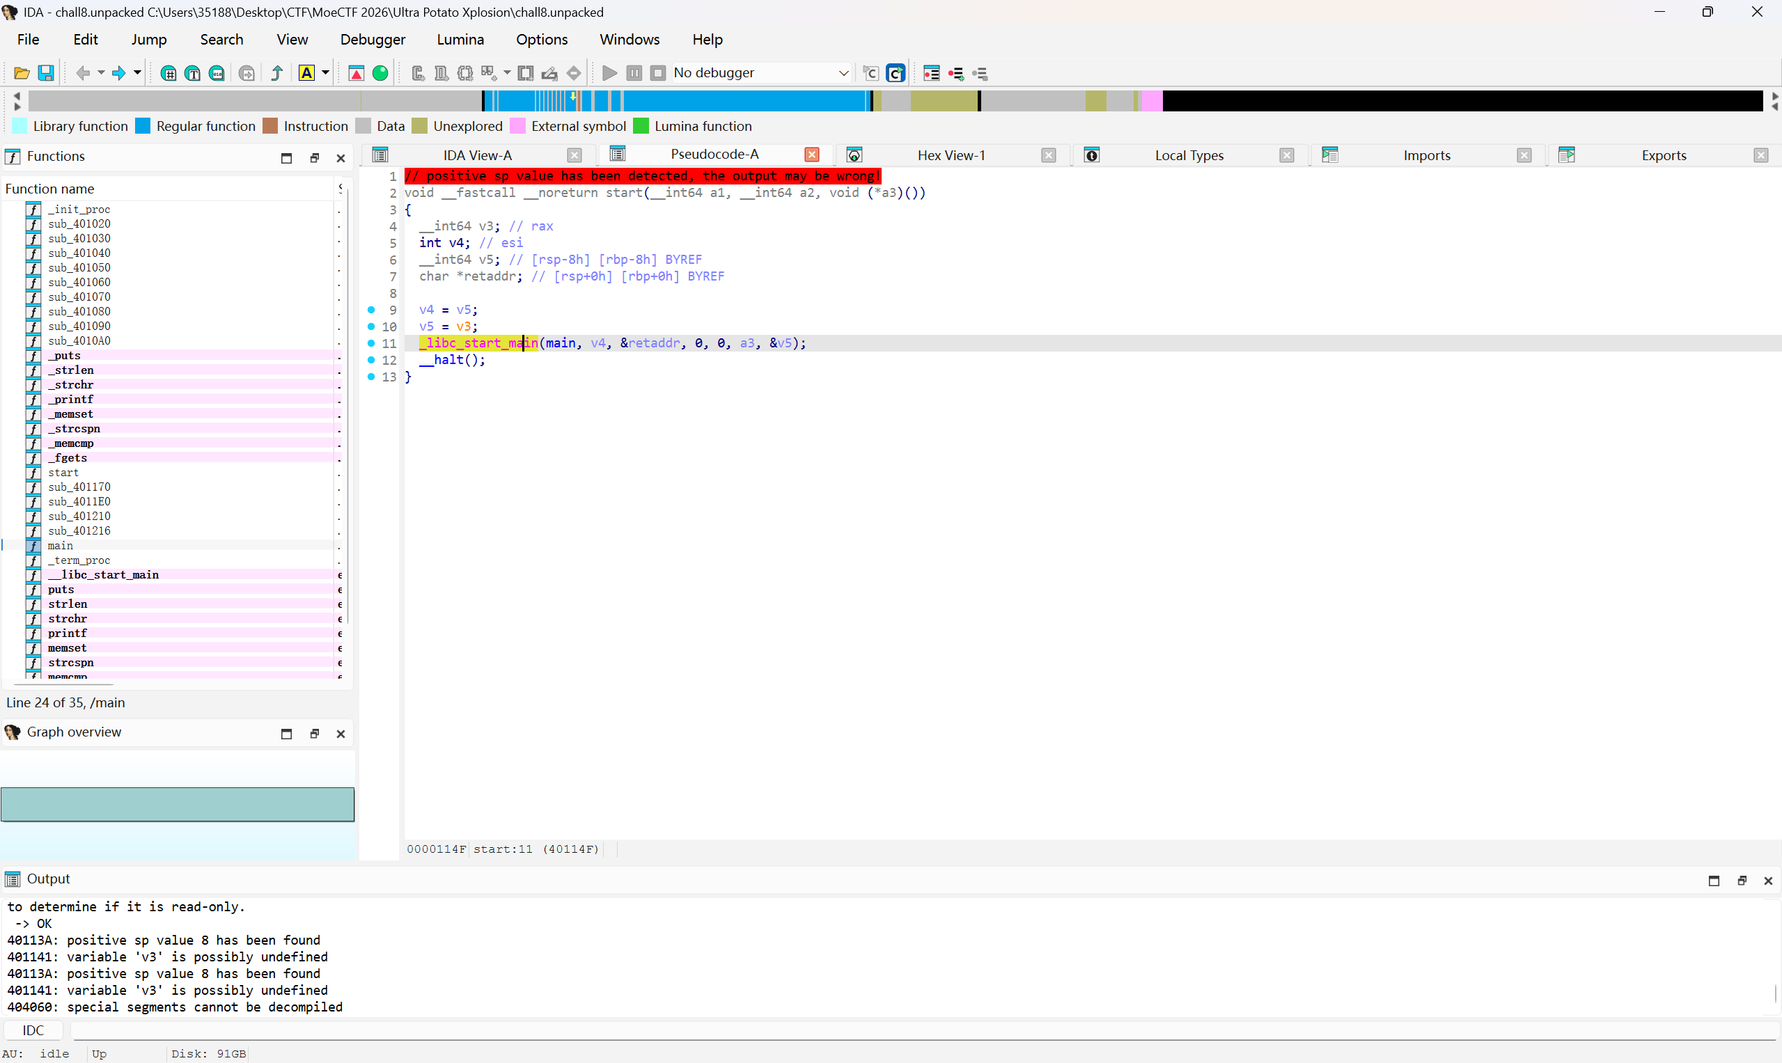Viewport: 1782px width, 1063px height.
Task: Click the breakpoint list toolbar icon
Action: [x=932, y=73]
